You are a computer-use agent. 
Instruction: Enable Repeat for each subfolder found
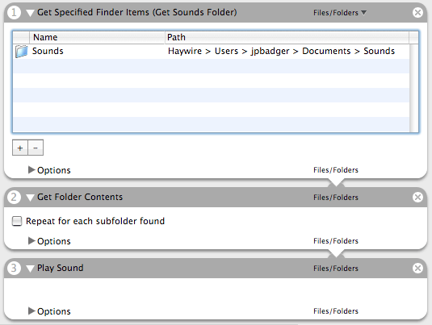pyautogui.click(x=17, y=221)
